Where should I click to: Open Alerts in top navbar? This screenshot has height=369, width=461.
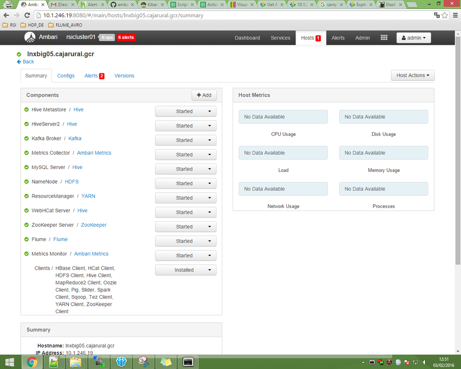coord(338,38)
